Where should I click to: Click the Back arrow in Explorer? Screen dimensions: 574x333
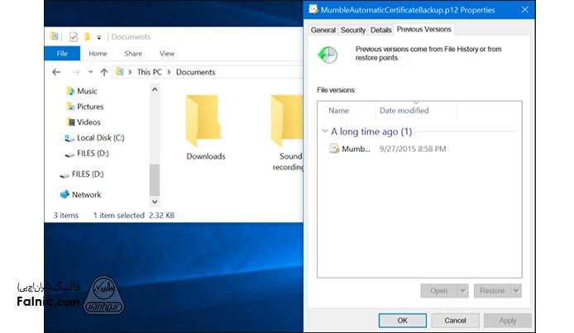(x=56, y=72)
